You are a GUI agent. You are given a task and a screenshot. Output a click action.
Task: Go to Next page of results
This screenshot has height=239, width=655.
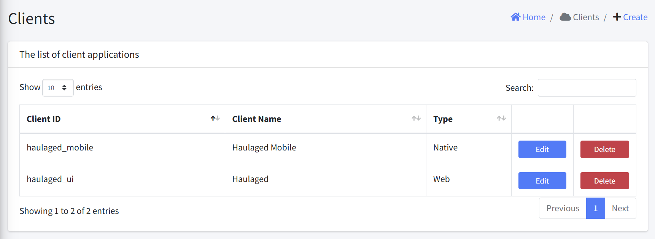(620, 208)
